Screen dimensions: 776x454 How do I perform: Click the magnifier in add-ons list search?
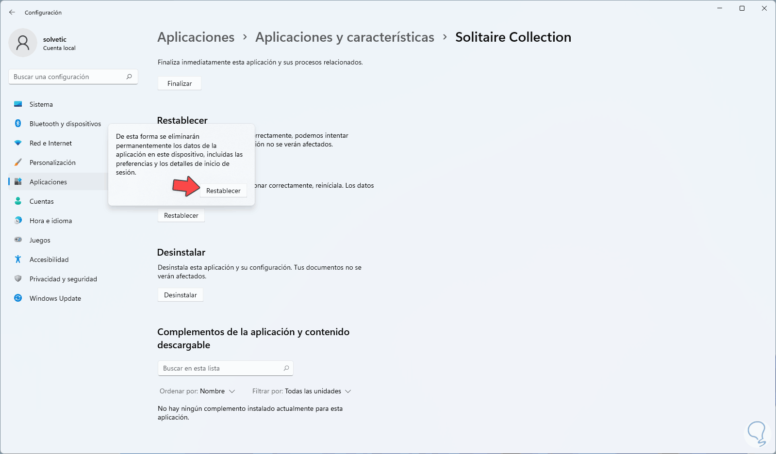286,368
